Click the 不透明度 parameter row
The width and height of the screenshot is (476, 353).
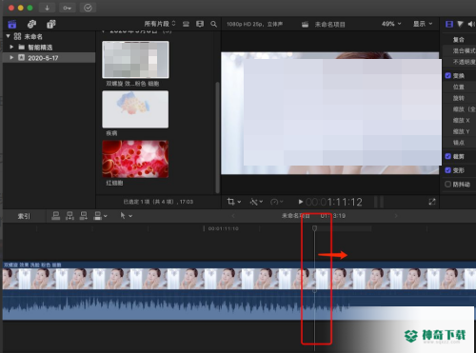(x=459, y=62)
